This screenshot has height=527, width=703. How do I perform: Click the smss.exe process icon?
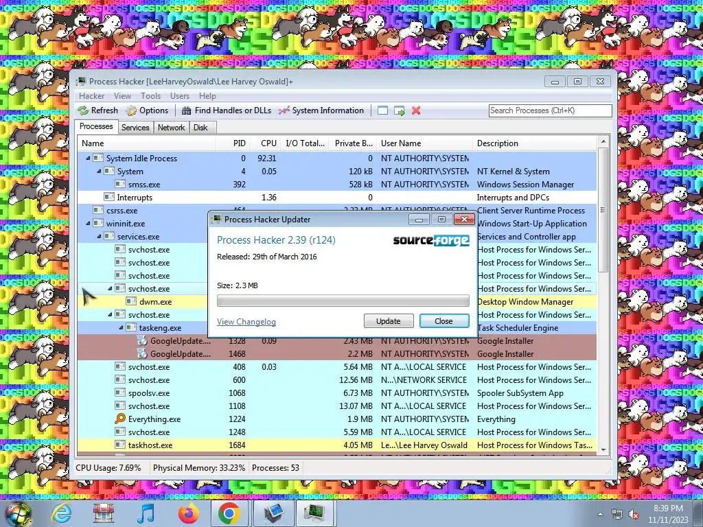pyautogui.click(x=120, y=184)
